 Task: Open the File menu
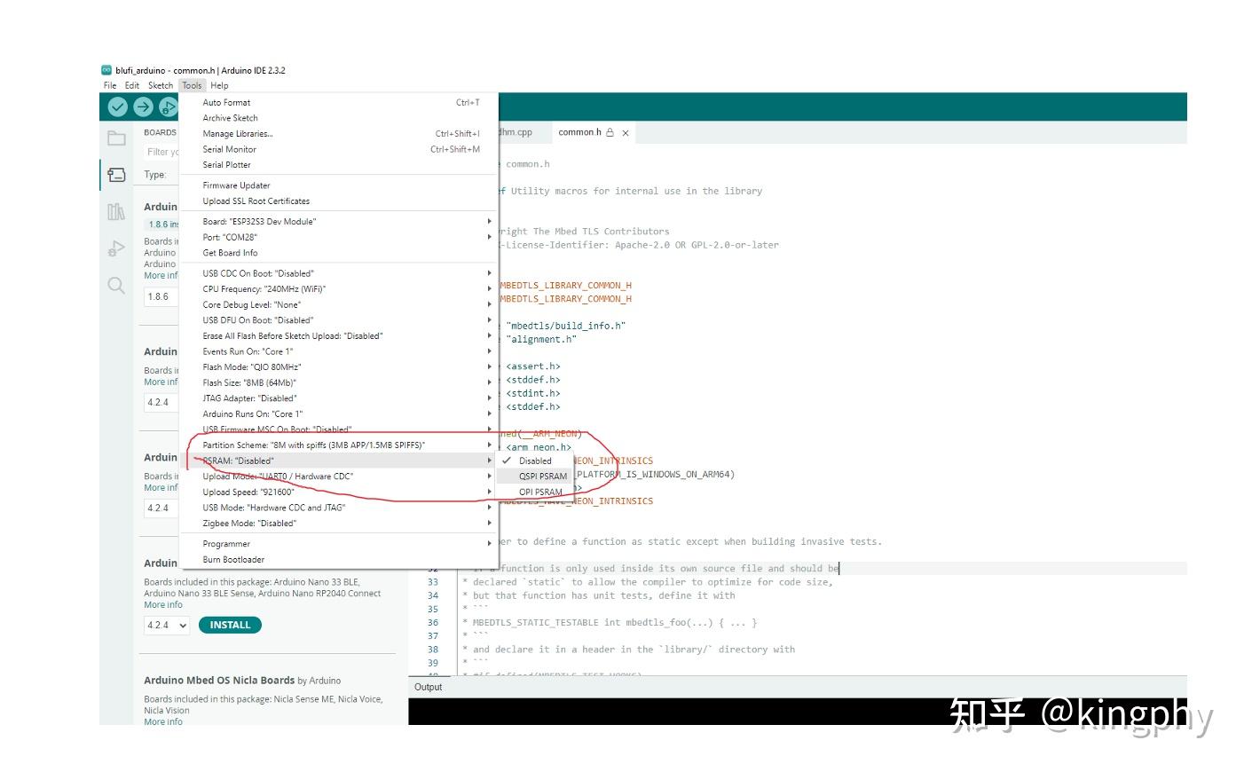tap(110, 86)
